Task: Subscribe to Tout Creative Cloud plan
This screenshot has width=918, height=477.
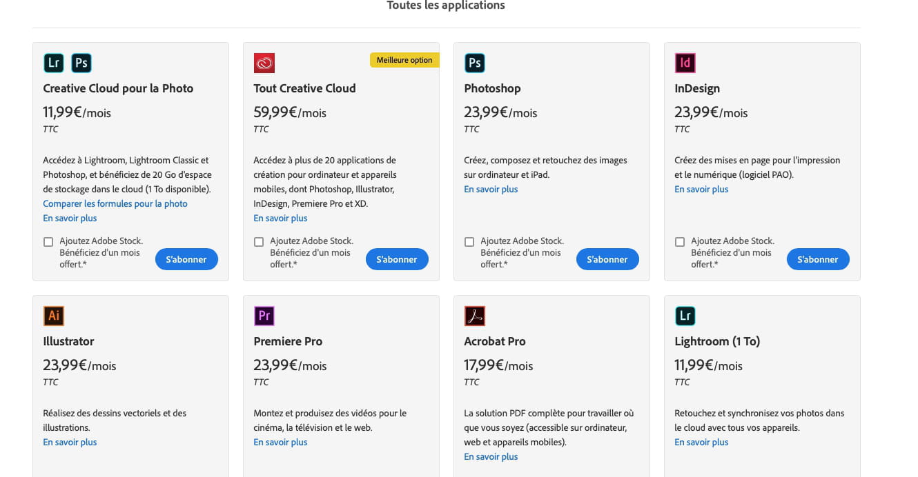Action: tap(397, 259)
